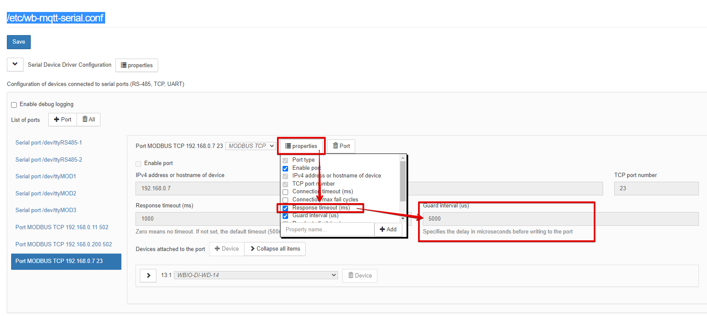Delete this port with trash Port button
This screenshot has width=707, height=316.
point(341,146)
